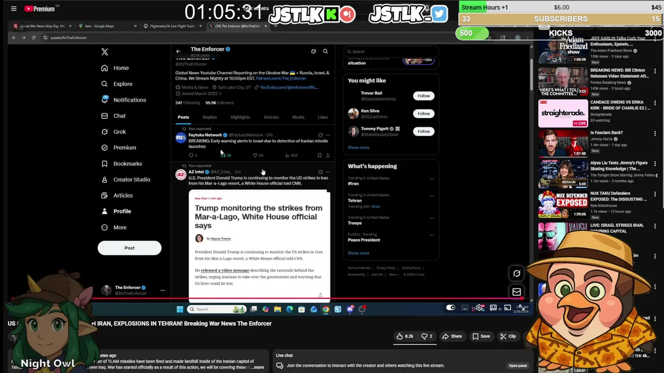Open the floating messages envelope on X

517,292
